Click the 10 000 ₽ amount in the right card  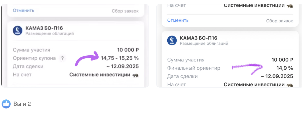pos(282,60)
